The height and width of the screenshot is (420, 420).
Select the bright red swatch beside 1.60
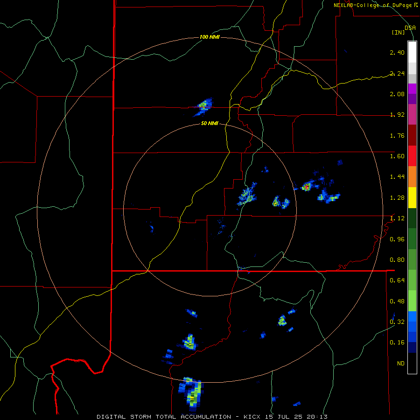click(x=412, y=156)
